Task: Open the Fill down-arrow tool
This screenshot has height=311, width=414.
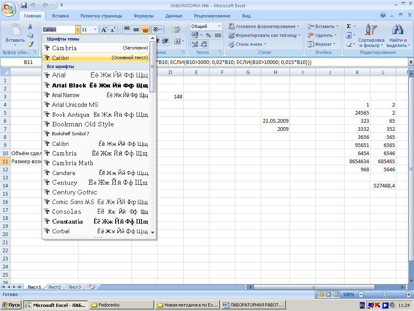Action: tap(349, 35)
